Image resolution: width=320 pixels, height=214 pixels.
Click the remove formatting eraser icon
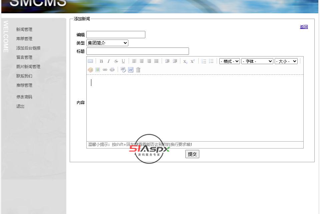pyautogui.click(x=123, y=70)
